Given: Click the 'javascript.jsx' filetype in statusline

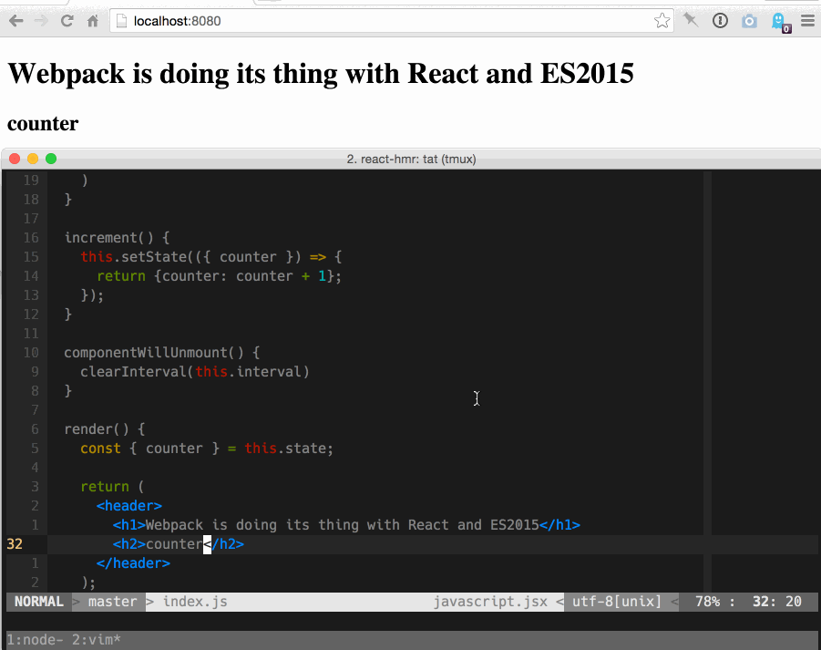Looking at the screenshot, I should pyautogui.click(x=490, y=602).
